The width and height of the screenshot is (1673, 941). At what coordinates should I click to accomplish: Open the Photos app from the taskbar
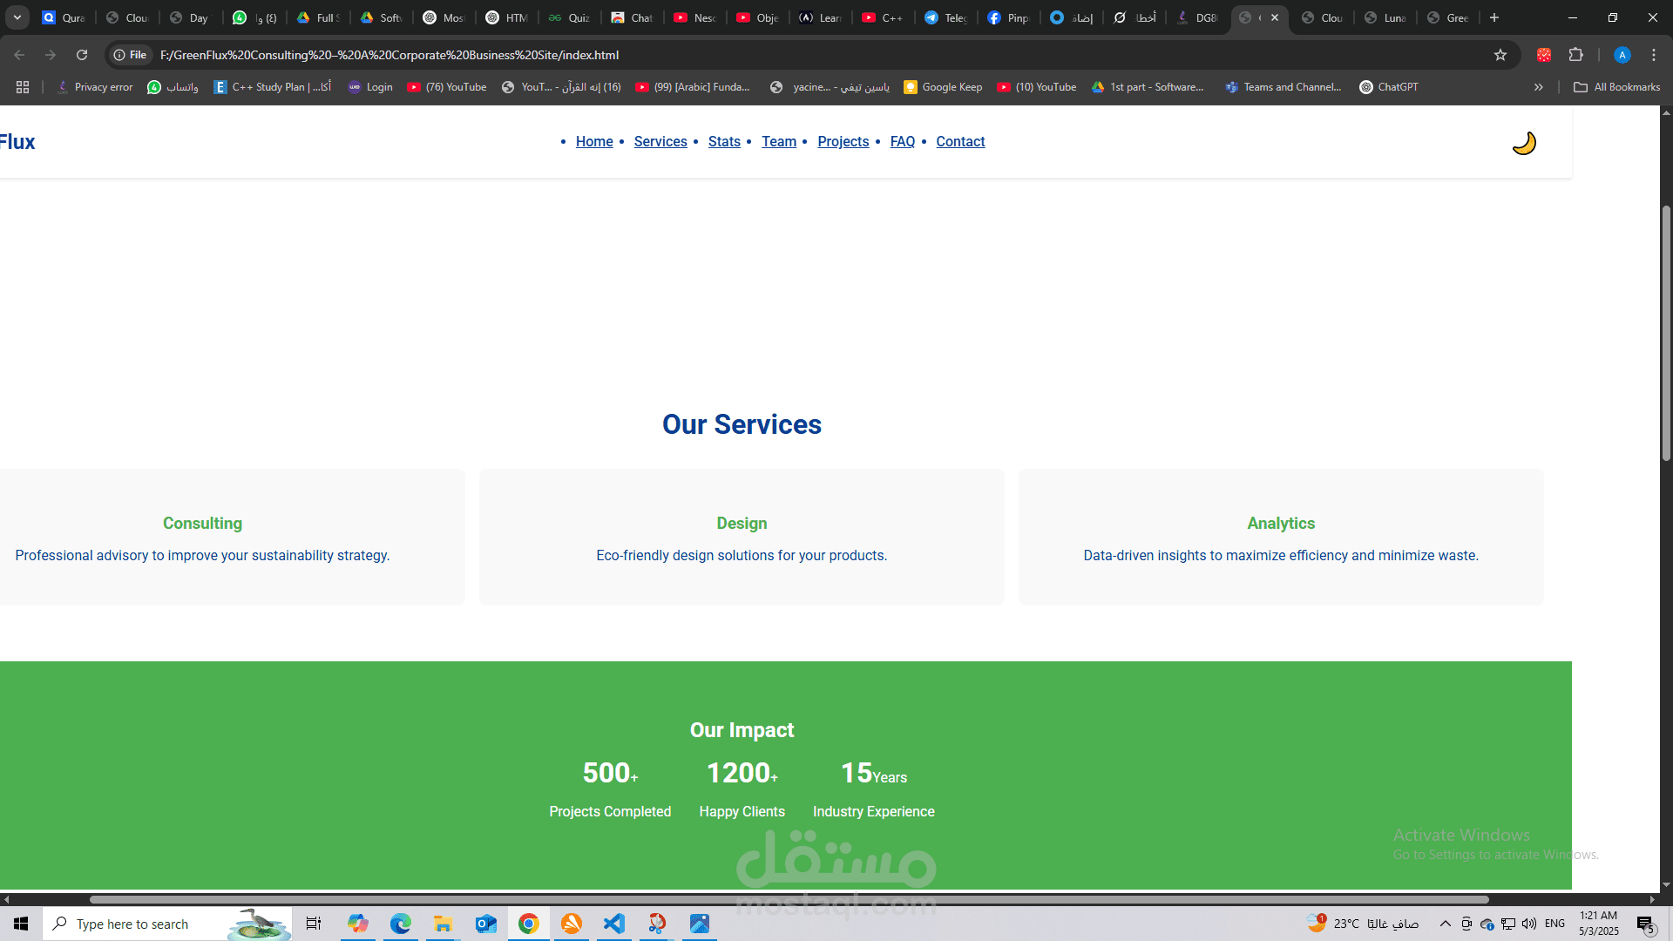pos(700,924)
